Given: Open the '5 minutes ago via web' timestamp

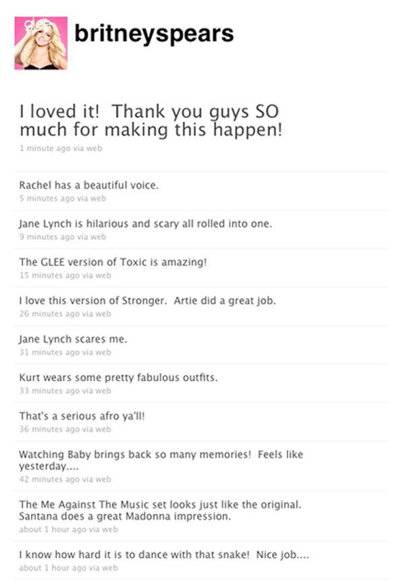Looking at the screenshot, I should tap(63, 198).
